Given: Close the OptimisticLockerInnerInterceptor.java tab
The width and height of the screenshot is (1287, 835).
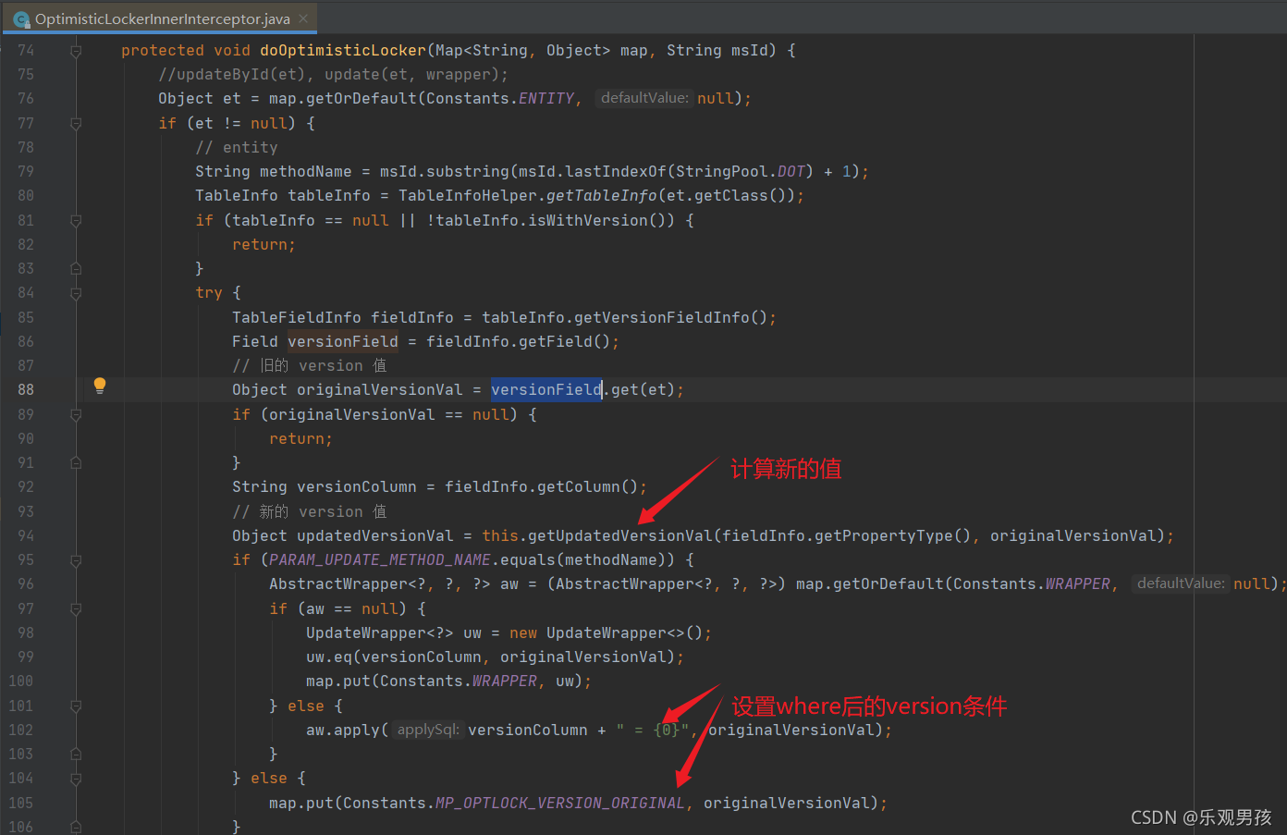Looking at the screenshot, I should coord(303,18).
